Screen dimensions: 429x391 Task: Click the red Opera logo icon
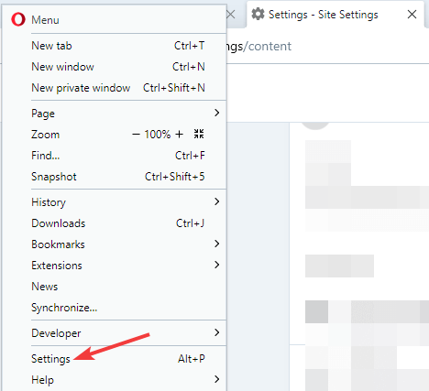click(18, 19)
